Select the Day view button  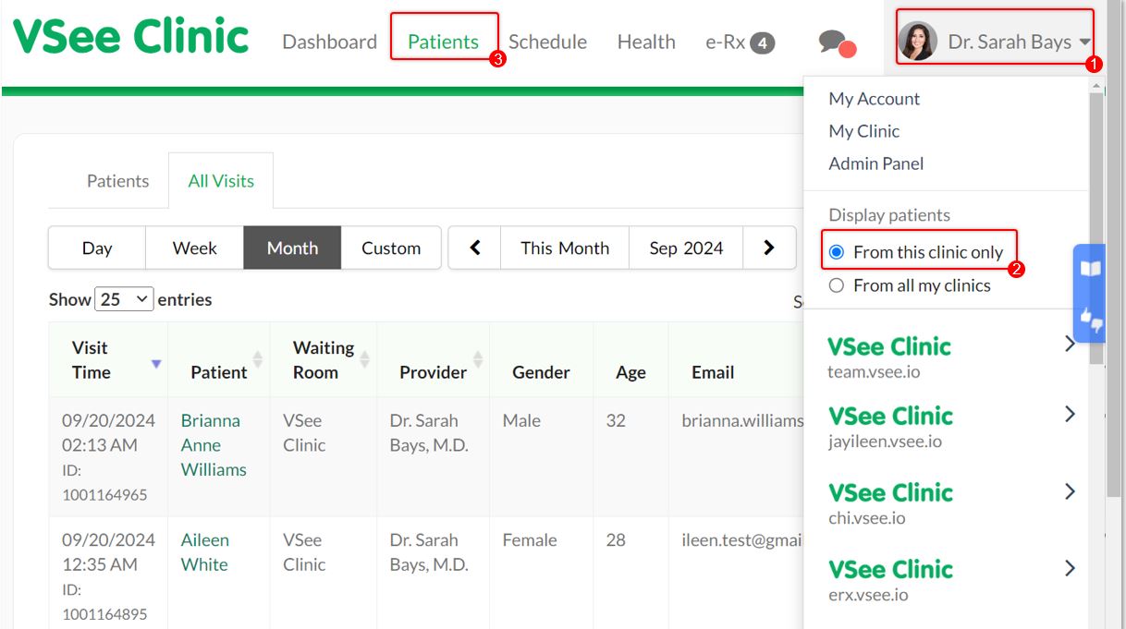tap(97, 248)
